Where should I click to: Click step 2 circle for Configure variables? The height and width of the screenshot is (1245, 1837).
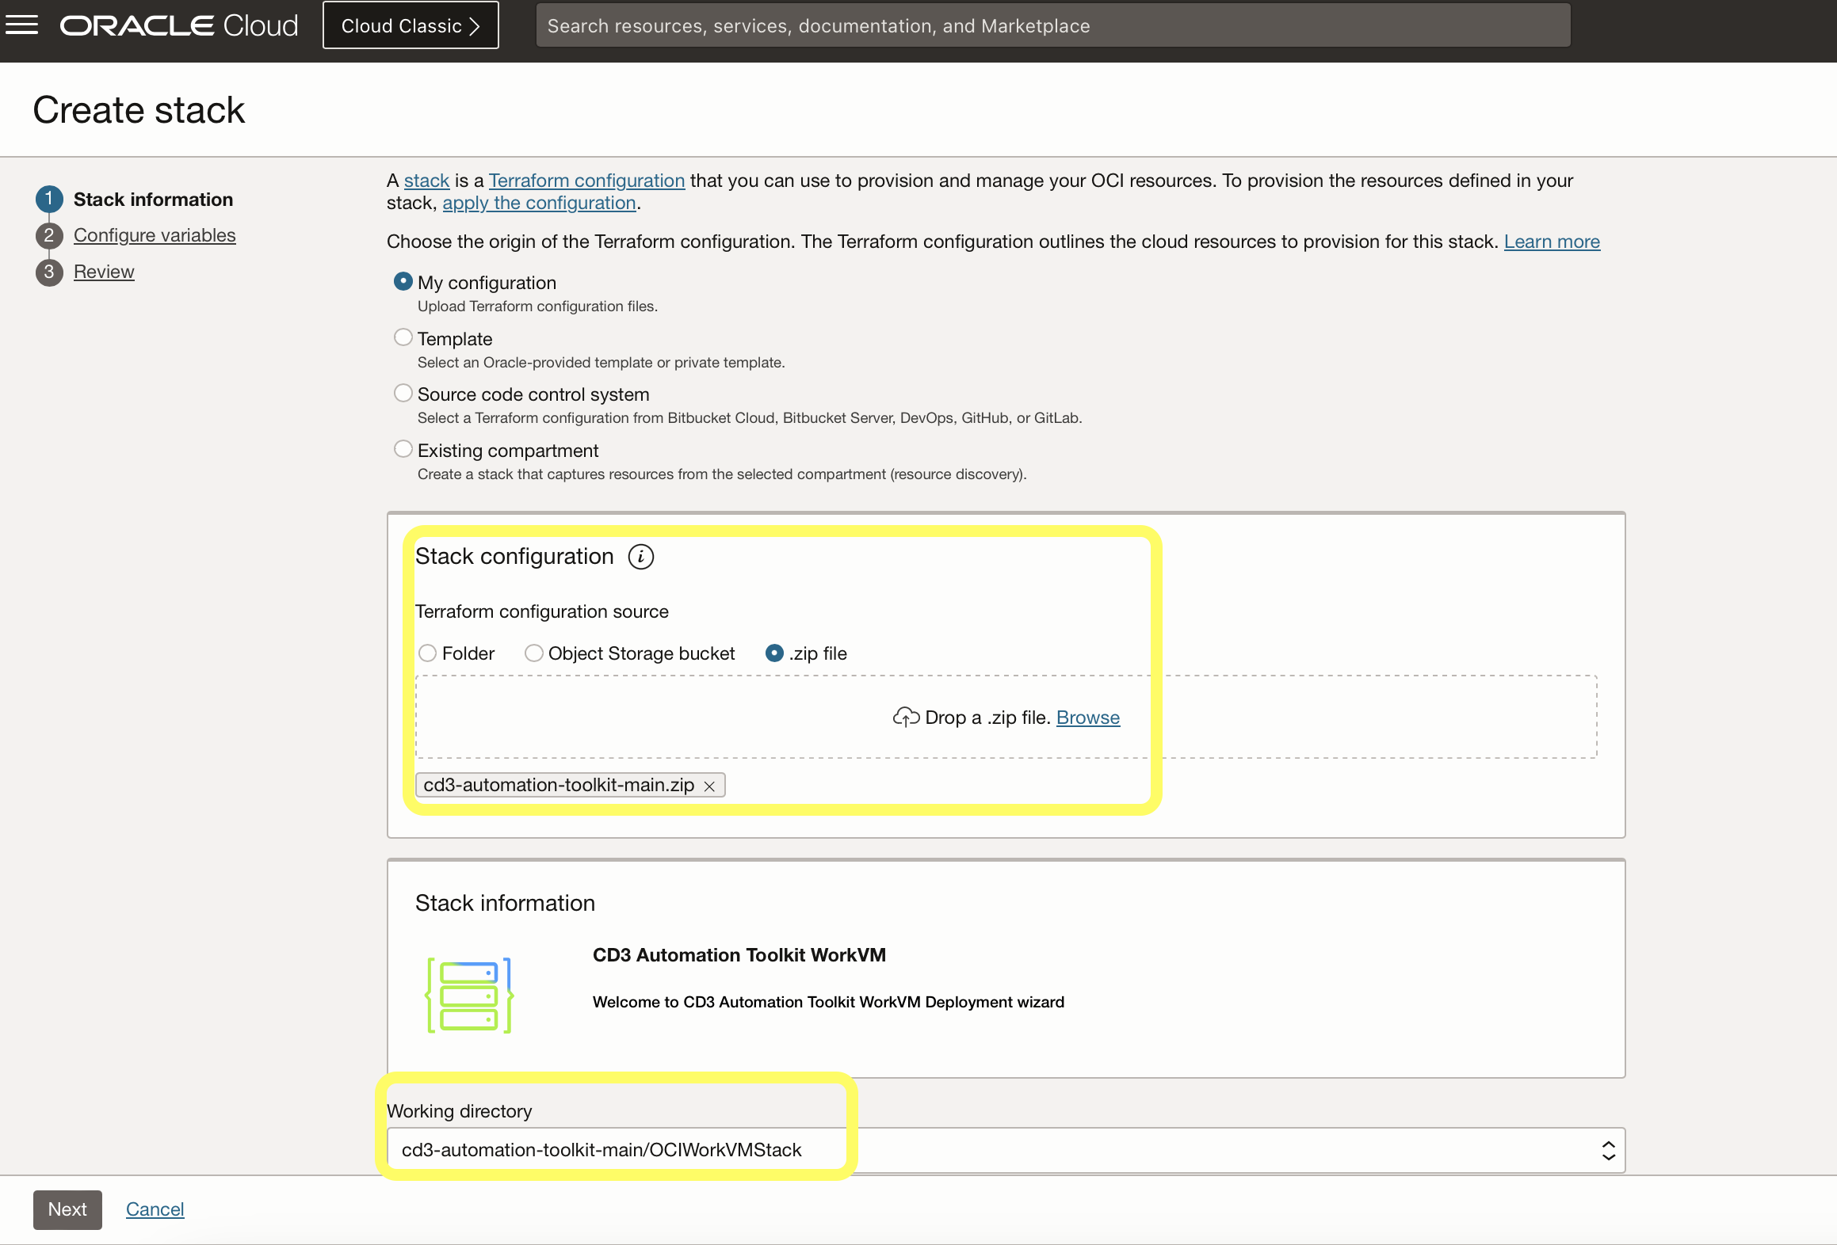point(49,235)
